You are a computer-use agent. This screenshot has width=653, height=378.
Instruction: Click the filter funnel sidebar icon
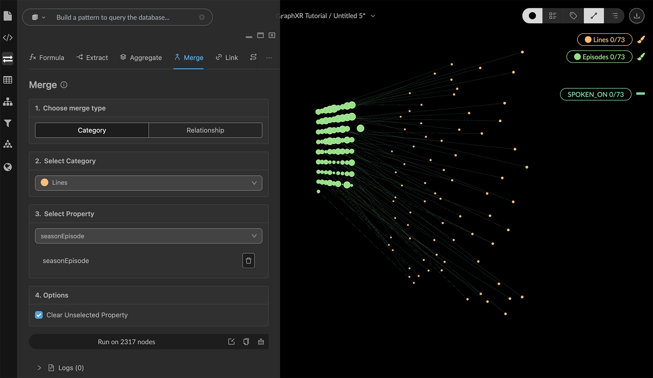tap(8, 123)
